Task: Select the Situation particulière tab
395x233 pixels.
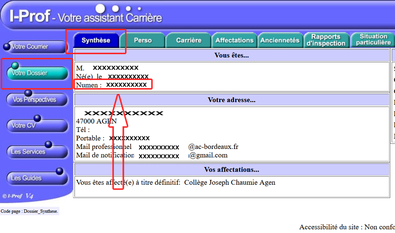Action: [373, 39]
